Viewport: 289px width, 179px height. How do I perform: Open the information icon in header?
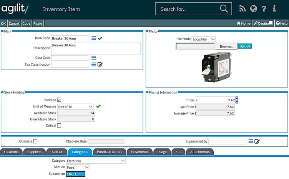point(274,9)
